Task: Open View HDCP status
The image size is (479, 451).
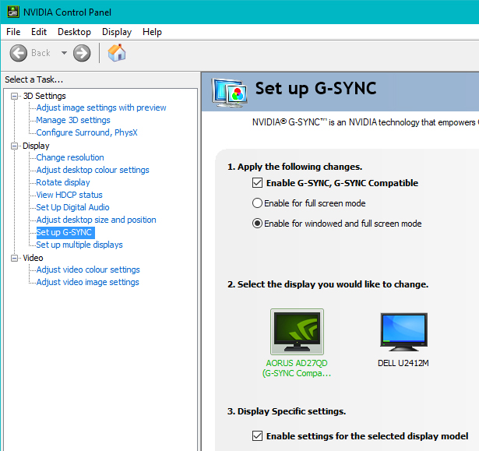Action: [69, 195]
